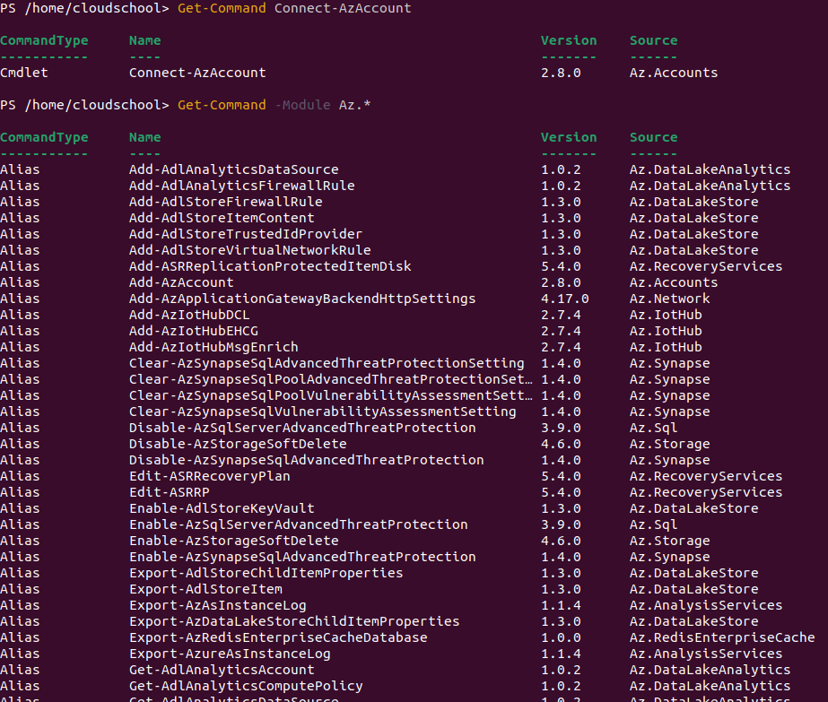Select Az.Accounts source in Add-AzAccount row
The image size is (828, 702).
(674, 282)
